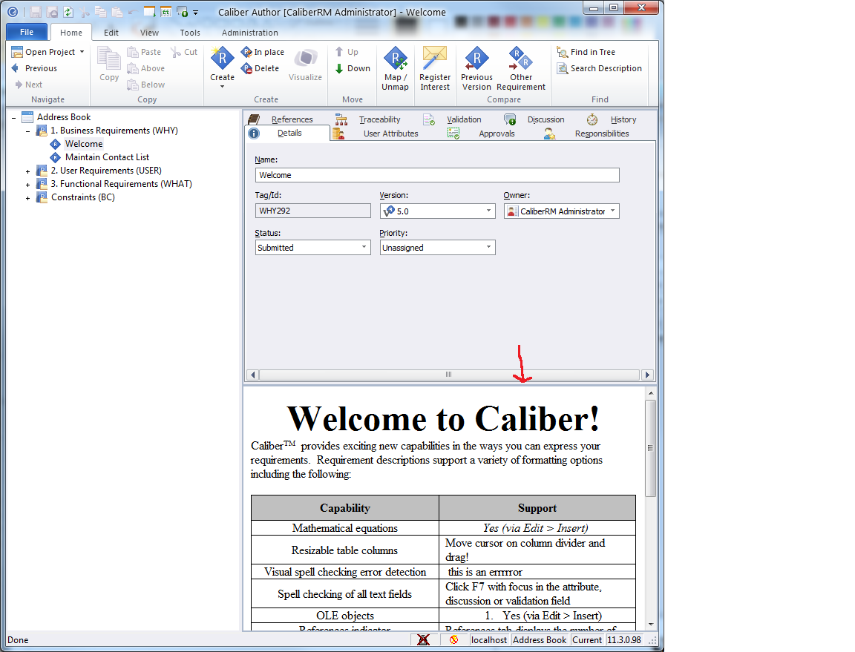Click the Find in Tree icon
Viewport: 855px width, 652px height.
pyautogui.click(x=562, y=52)
